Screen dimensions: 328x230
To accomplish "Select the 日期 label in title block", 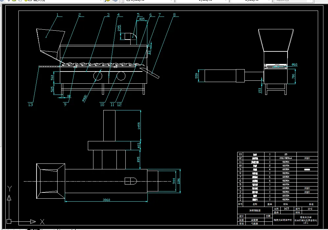I will [x=268, y=216].
